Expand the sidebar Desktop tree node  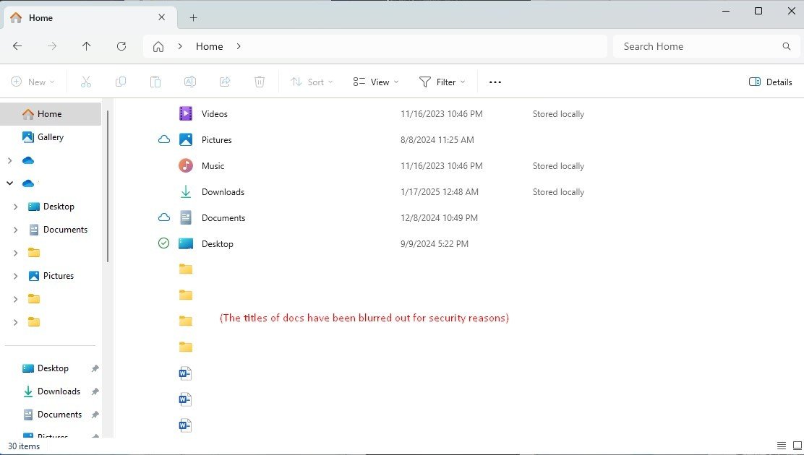point(15,207)
